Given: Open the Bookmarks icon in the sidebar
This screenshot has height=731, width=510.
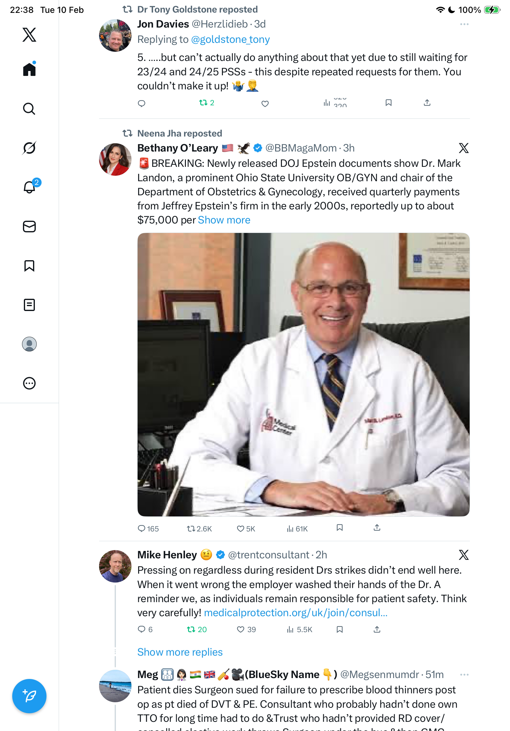Looking at the screenshot, I should pyautogui.click(x=29, y=265).
